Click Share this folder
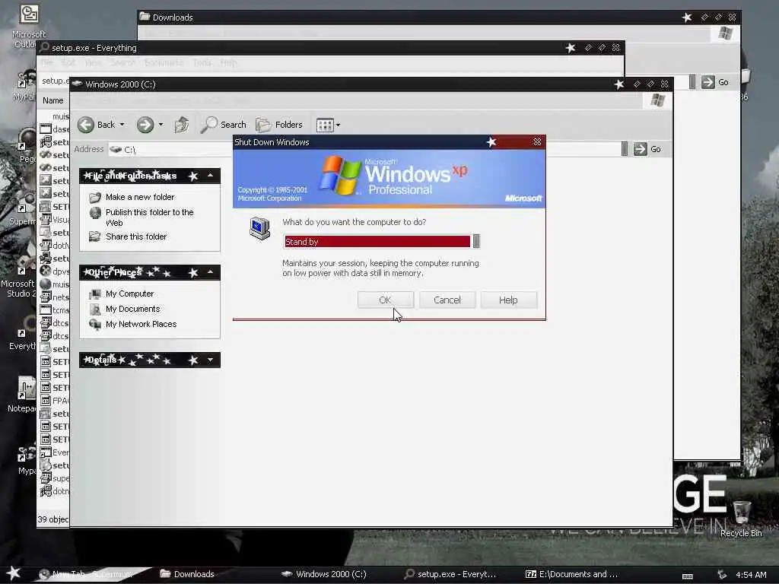This screenshot has height=584, width=779. click(x=136, y=236)
